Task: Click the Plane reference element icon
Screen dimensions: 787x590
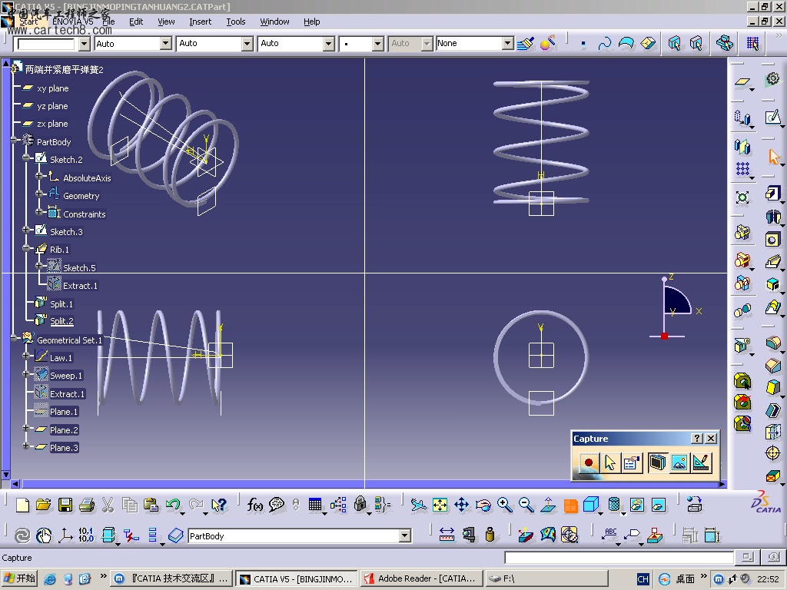Action: click(742, 81)
